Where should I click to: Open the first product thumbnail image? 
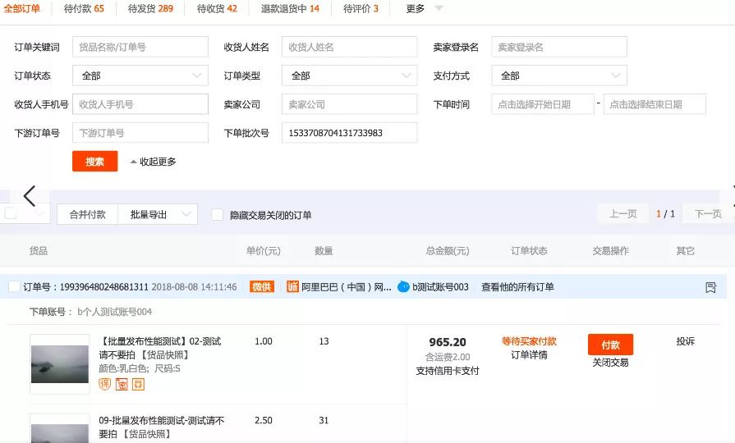click(x=59, y=364)
